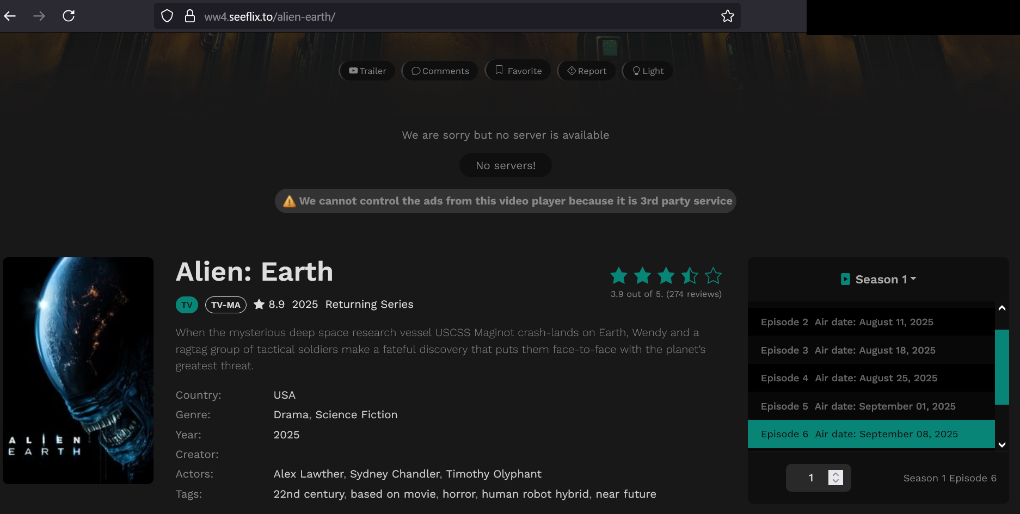Click the play icon beside Season 1
The width and height of the screenshot is (1020, 514).
(x=845, y=279)
